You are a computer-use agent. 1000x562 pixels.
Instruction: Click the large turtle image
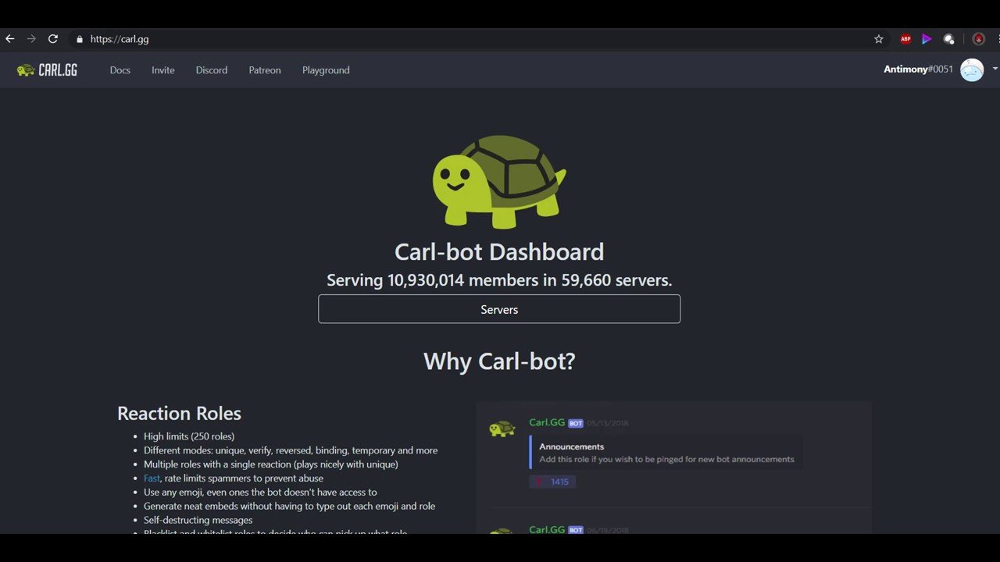click(x=499, y=182)
